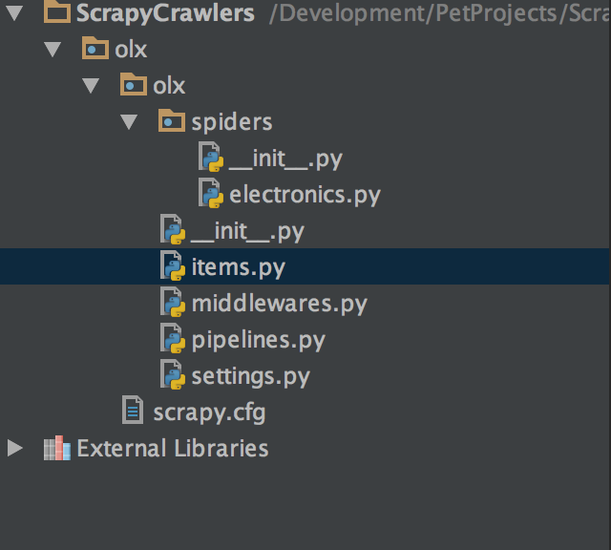Select pipelines.py file label
611x550 pixels.
tap(258, 340)
